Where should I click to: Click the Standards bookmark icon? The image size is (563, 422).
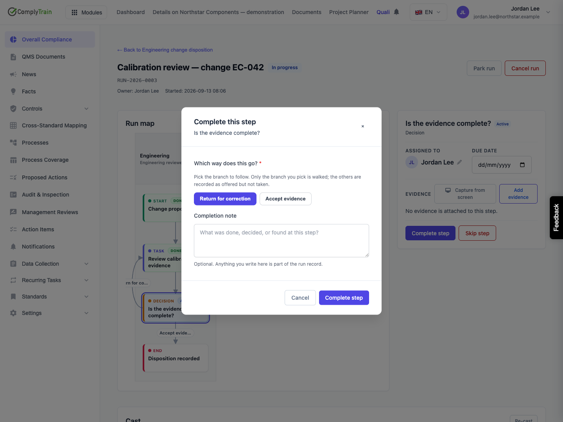point(13,297)
